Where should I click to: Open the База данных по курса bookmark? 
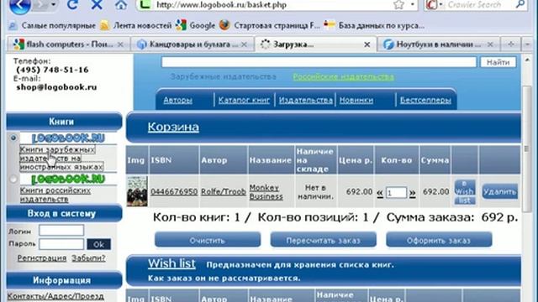coord(374,26)
